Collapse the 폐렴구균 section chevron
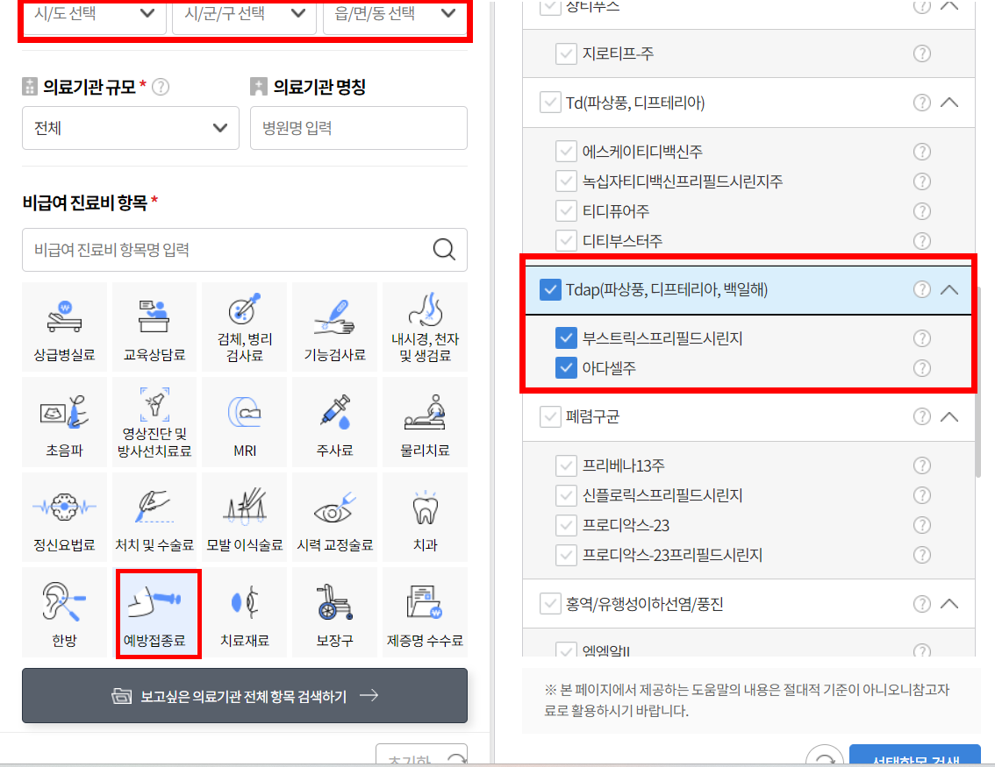995x767 pixels. click(949, 416)
